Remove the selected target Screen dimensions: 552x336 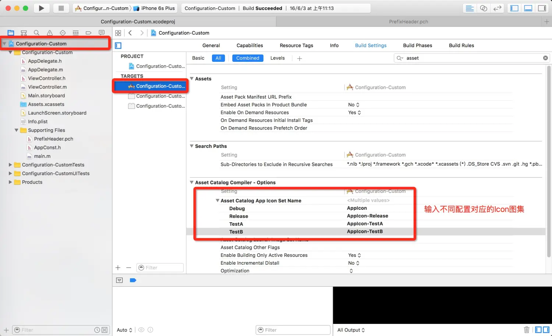click(128, 268)
